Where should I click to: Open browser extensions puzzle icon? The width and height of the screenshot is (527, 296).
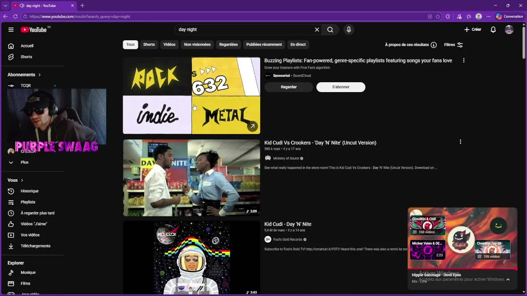[x=448, y=16]
